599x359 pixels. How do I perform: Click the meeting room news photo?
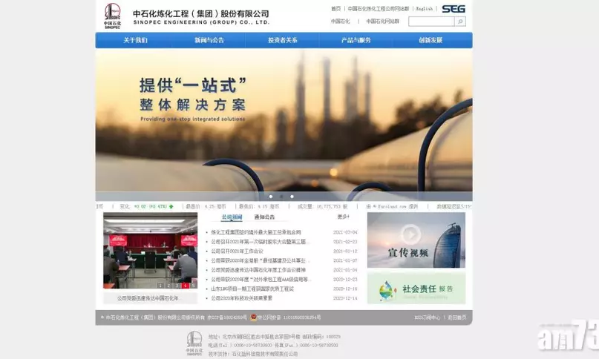[151, 251]
